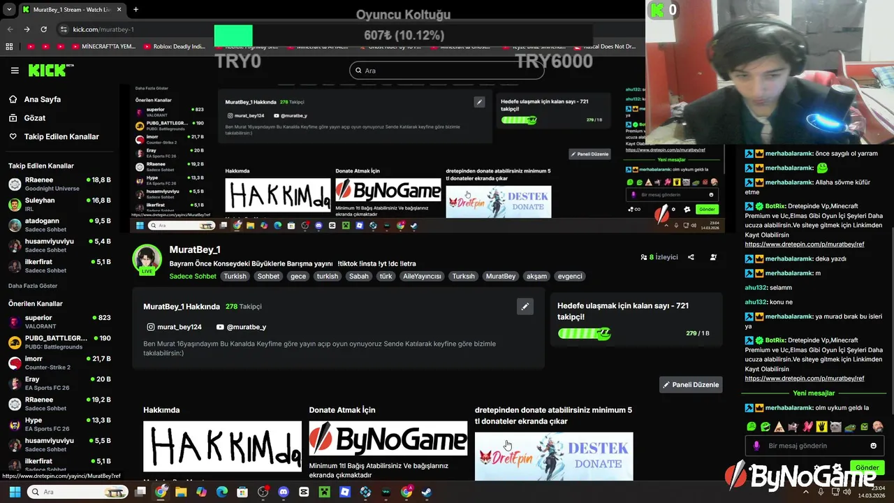
Task: Jump to Yeni mesajlar in chat
Action: click(x=814, y=393)
